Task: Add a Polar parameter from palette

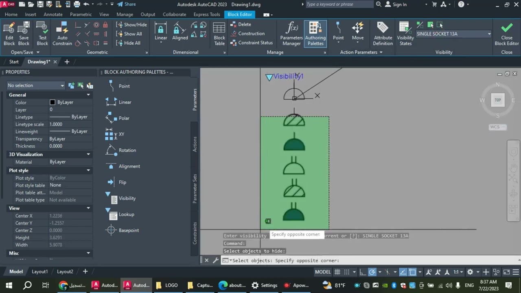Action: pyautogui.click(x=118, y=118)
